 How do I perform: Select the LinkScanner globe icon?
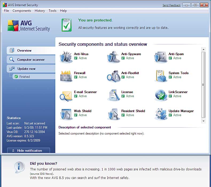tap(161, 95)
